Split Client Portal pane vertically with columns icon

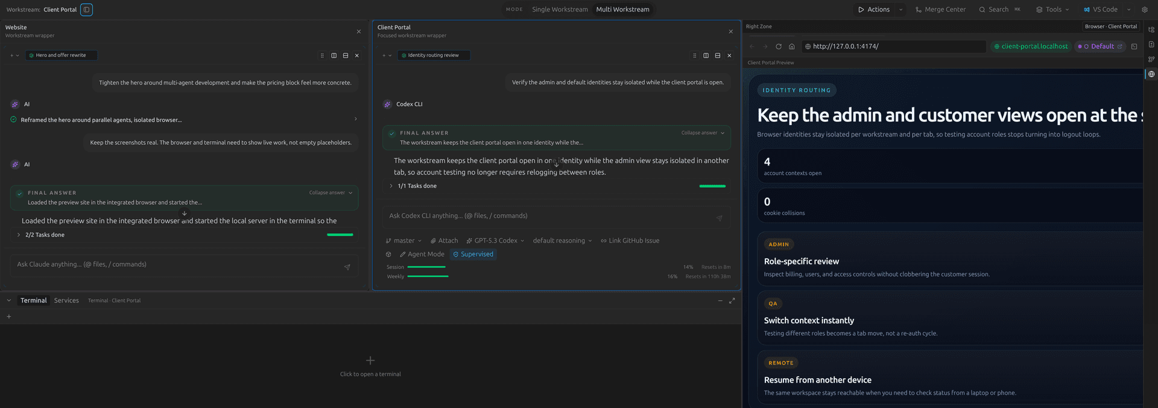706,56
